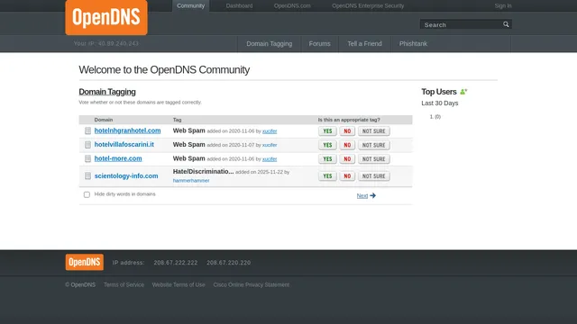Vote NOT SURE for scientology-info.com tag
Screen dimensions: 577x324
[373, 176]
